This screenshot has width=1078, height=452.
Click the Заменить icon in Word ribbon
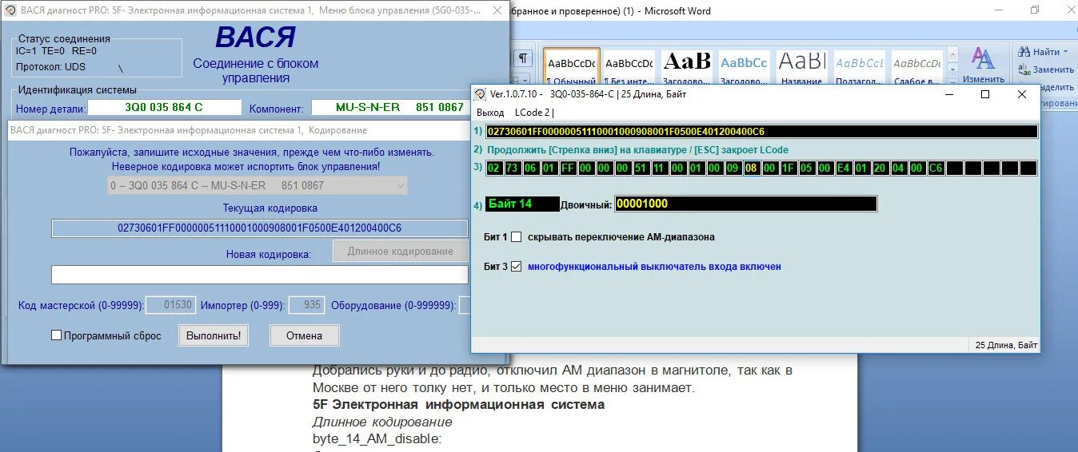[x=1024, y=69]
